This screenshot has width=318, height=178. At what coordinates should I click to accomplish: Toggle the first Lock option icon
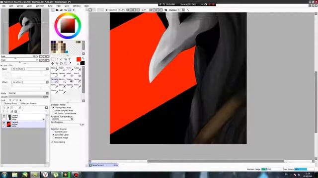point(10,100)
